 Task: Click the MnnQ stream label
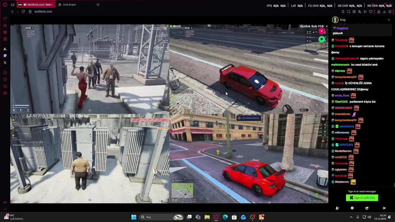tap(175, 26)
